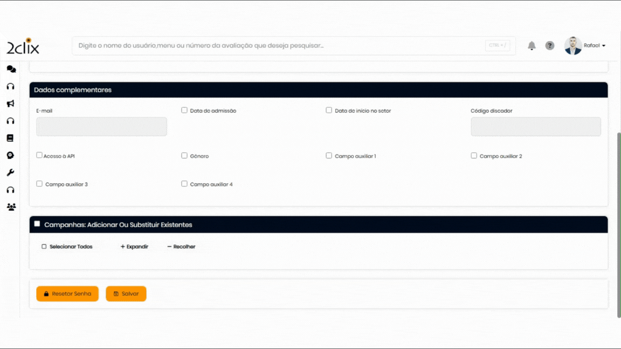Click the users group sidebar icon
Image resolution: width=621 pixels, height=349 pixels.
pyautogui.click(x=11, y=207)
